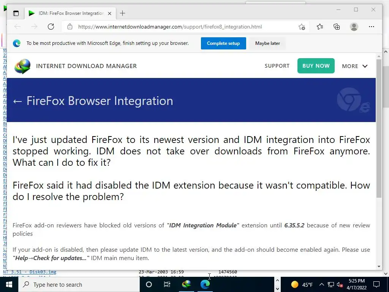
Task: Switch to Internet Download Manager taskbar icon
Action: click(187, 284)
